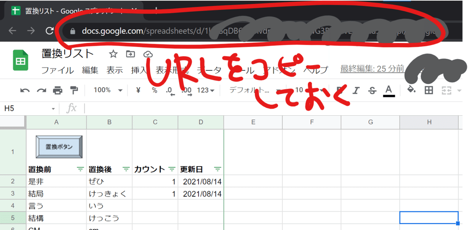Apply percent format

point(154,90)
